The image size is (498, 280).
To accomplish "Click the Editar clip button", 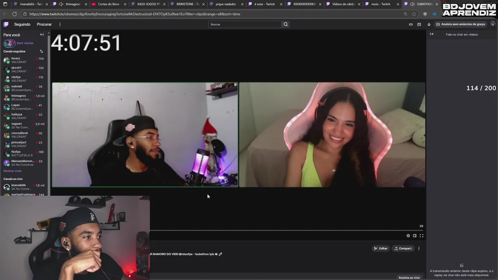I will (x=381, y=248).
